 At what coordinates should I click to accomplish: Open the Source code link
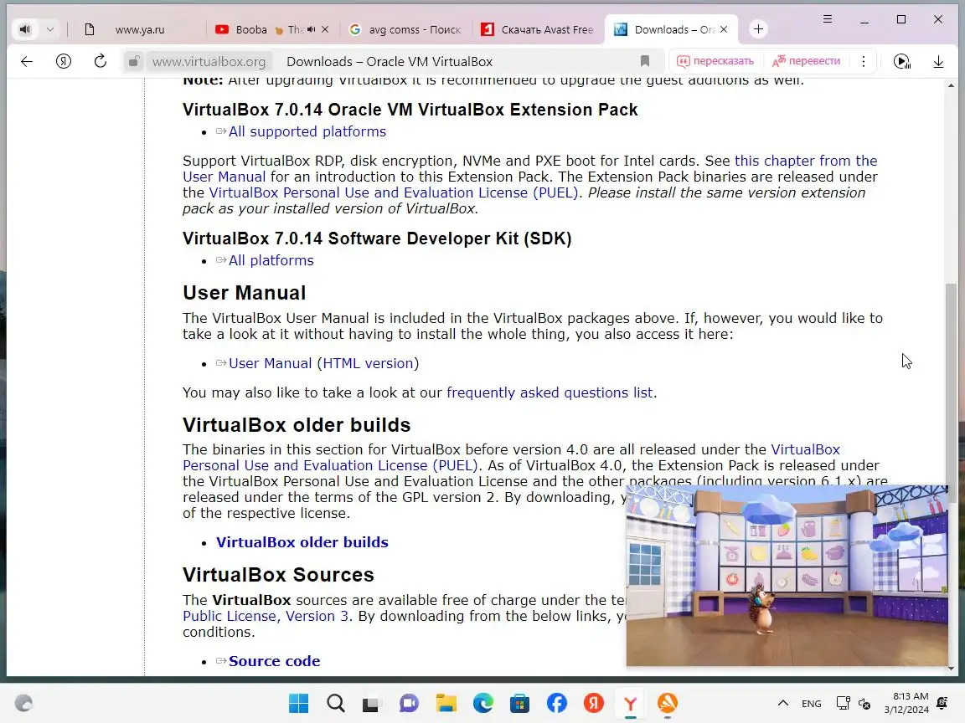pyautogui.click(x=275, y=661)
